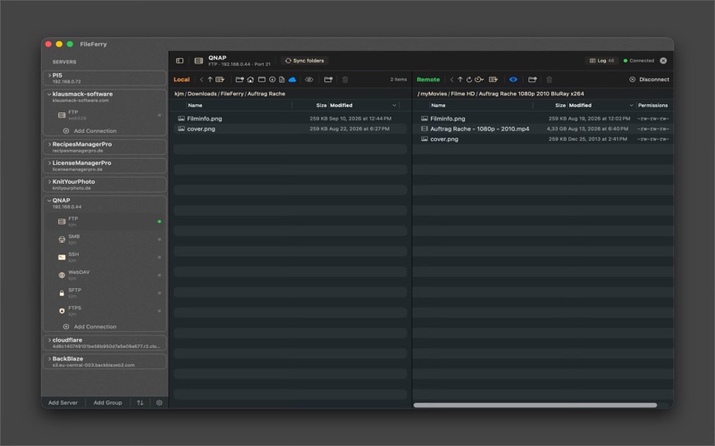Select the QNAP SMB connection
715x446 pixels.
point(105,239)
